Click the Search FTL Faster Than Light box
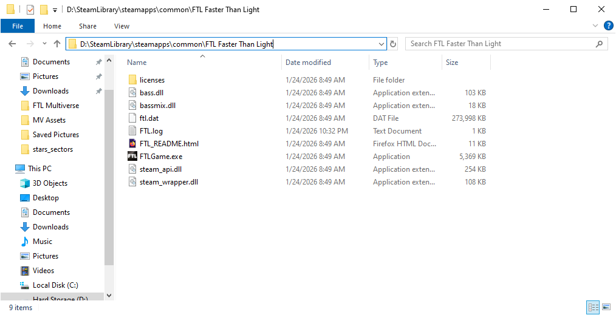Screen dimensions: 616x315 pyautogui.click(x=501, y=44)
